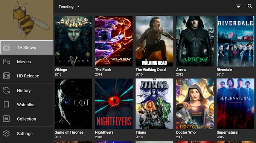Click the Collection list icon
The height and width of the screenshot is (143, 256).
point(6,119)
